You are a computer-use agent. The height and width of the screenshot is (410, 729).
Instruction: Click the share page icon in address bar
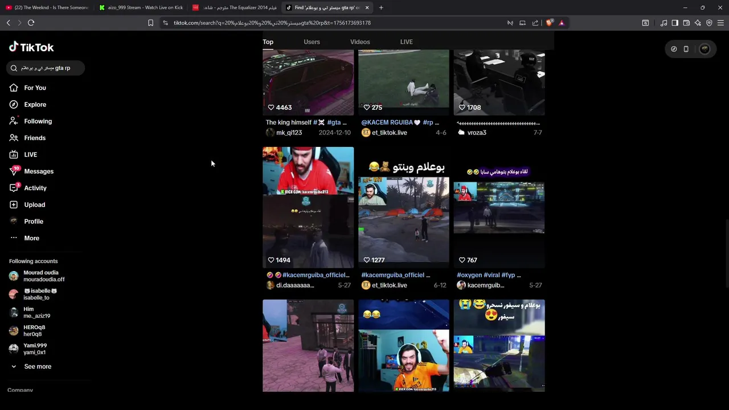point(535,23)
